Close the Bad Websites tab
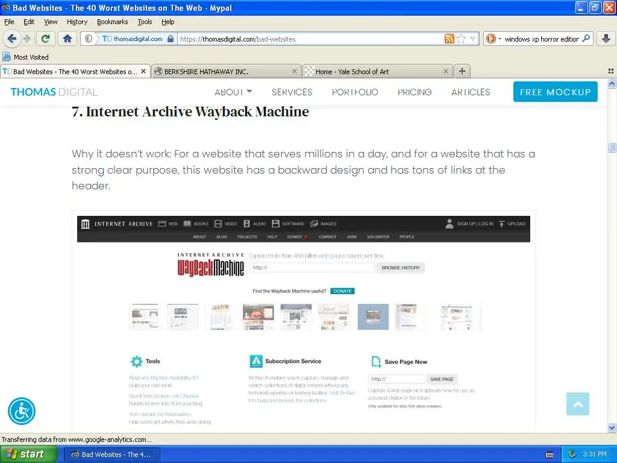617x463 pixels. 143,71
